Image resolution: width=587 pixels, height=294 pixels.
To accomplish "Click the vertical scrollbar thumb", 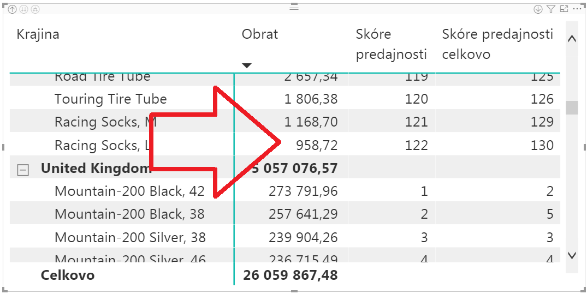I will pos(572,107).
